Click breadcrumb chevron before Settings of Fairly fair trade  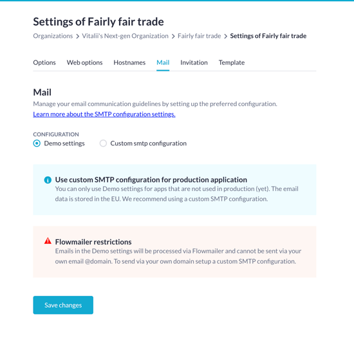tap(225, 36)
